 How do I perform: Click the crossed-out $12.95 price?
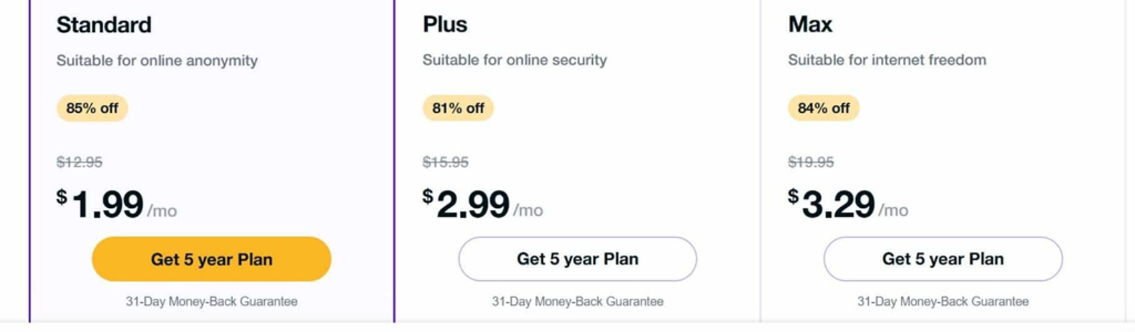79,162
